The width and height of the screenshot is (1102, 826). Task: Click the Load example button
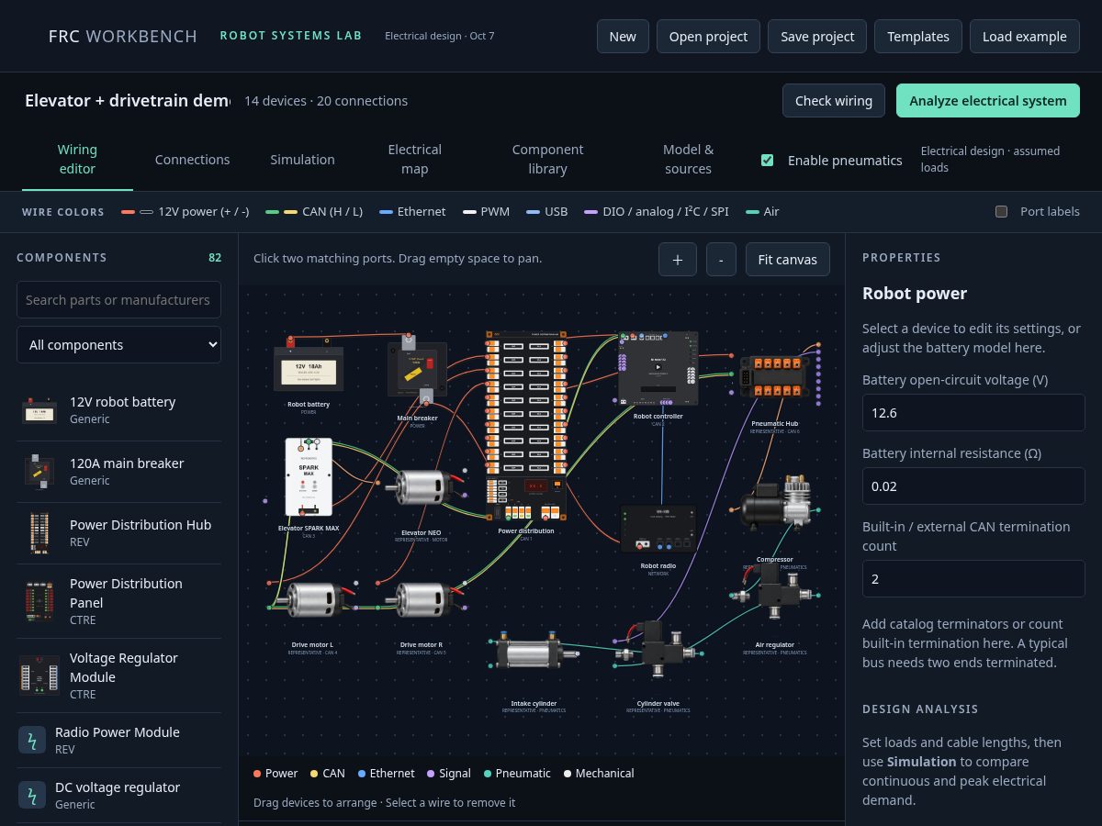pos(1025,37)
